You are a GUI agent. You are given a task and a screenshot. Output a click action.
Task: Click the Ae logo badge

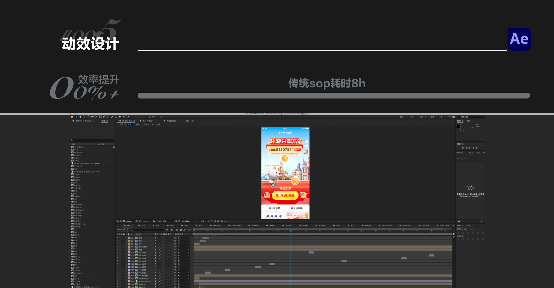click(519, 39)
